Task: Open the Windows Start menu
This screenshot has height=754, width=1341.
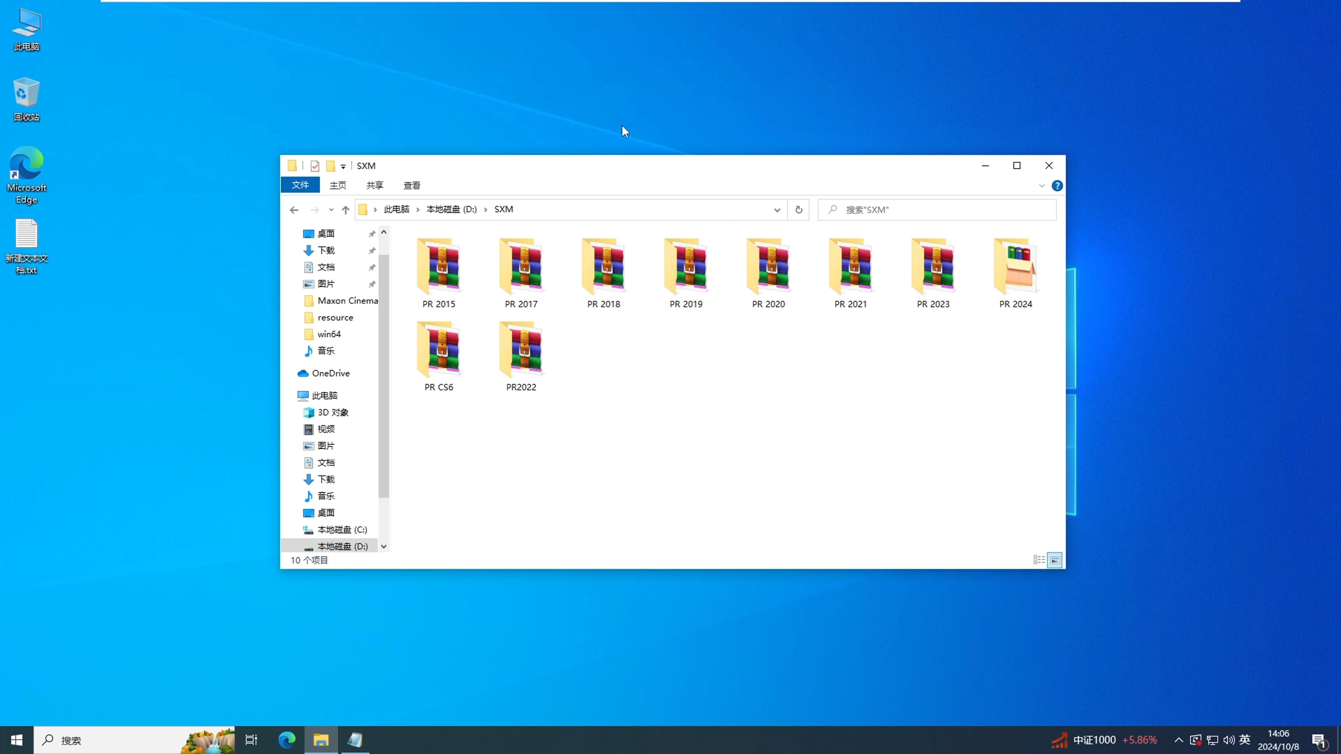Action: point(17,740)
